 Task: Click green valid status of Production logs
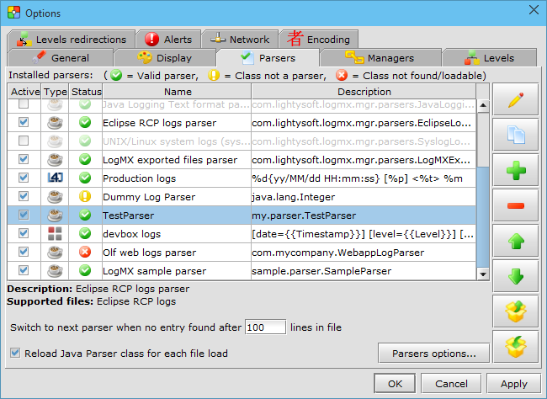point(85,178)
